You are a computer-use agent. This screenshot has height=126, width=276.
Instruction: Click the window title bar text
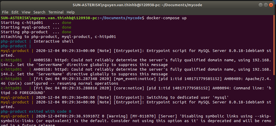(x=137, y=5)
